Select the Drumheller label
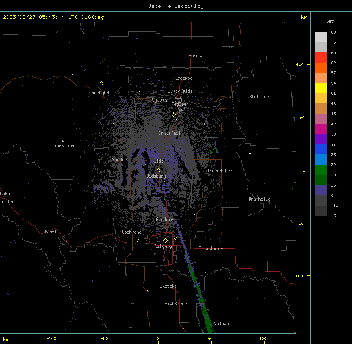Viewport: 352px width, 344px height. tap(261, 199)
